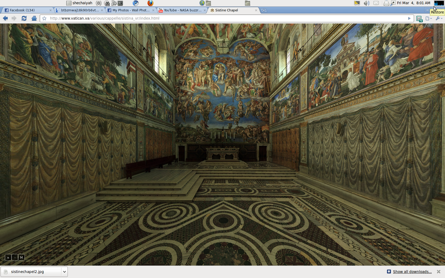Open the green H extension showing 72
Screen dimensions: 445x278
419,19
